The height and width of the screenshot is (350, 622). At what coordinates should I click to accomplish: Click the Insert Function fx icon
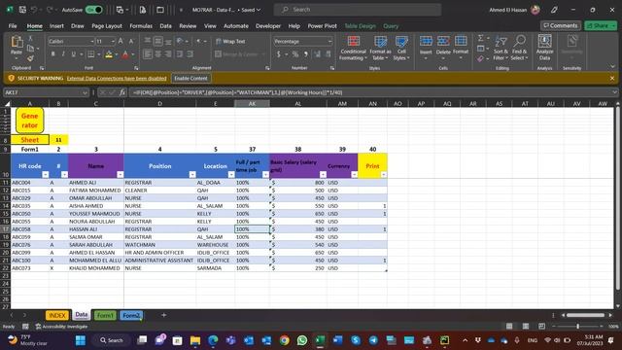coord(122,92)
